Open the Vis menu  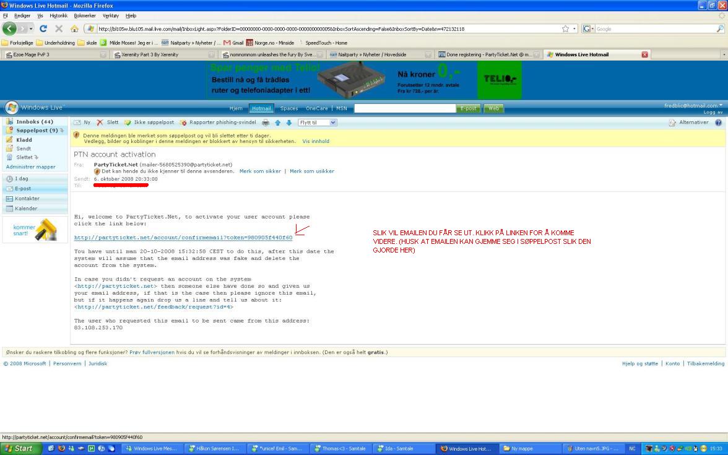coord(40,15)
